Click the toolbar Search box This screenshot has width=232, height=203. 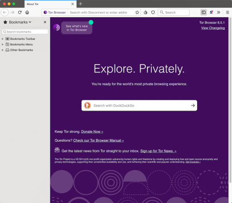(x=174, y=13)
